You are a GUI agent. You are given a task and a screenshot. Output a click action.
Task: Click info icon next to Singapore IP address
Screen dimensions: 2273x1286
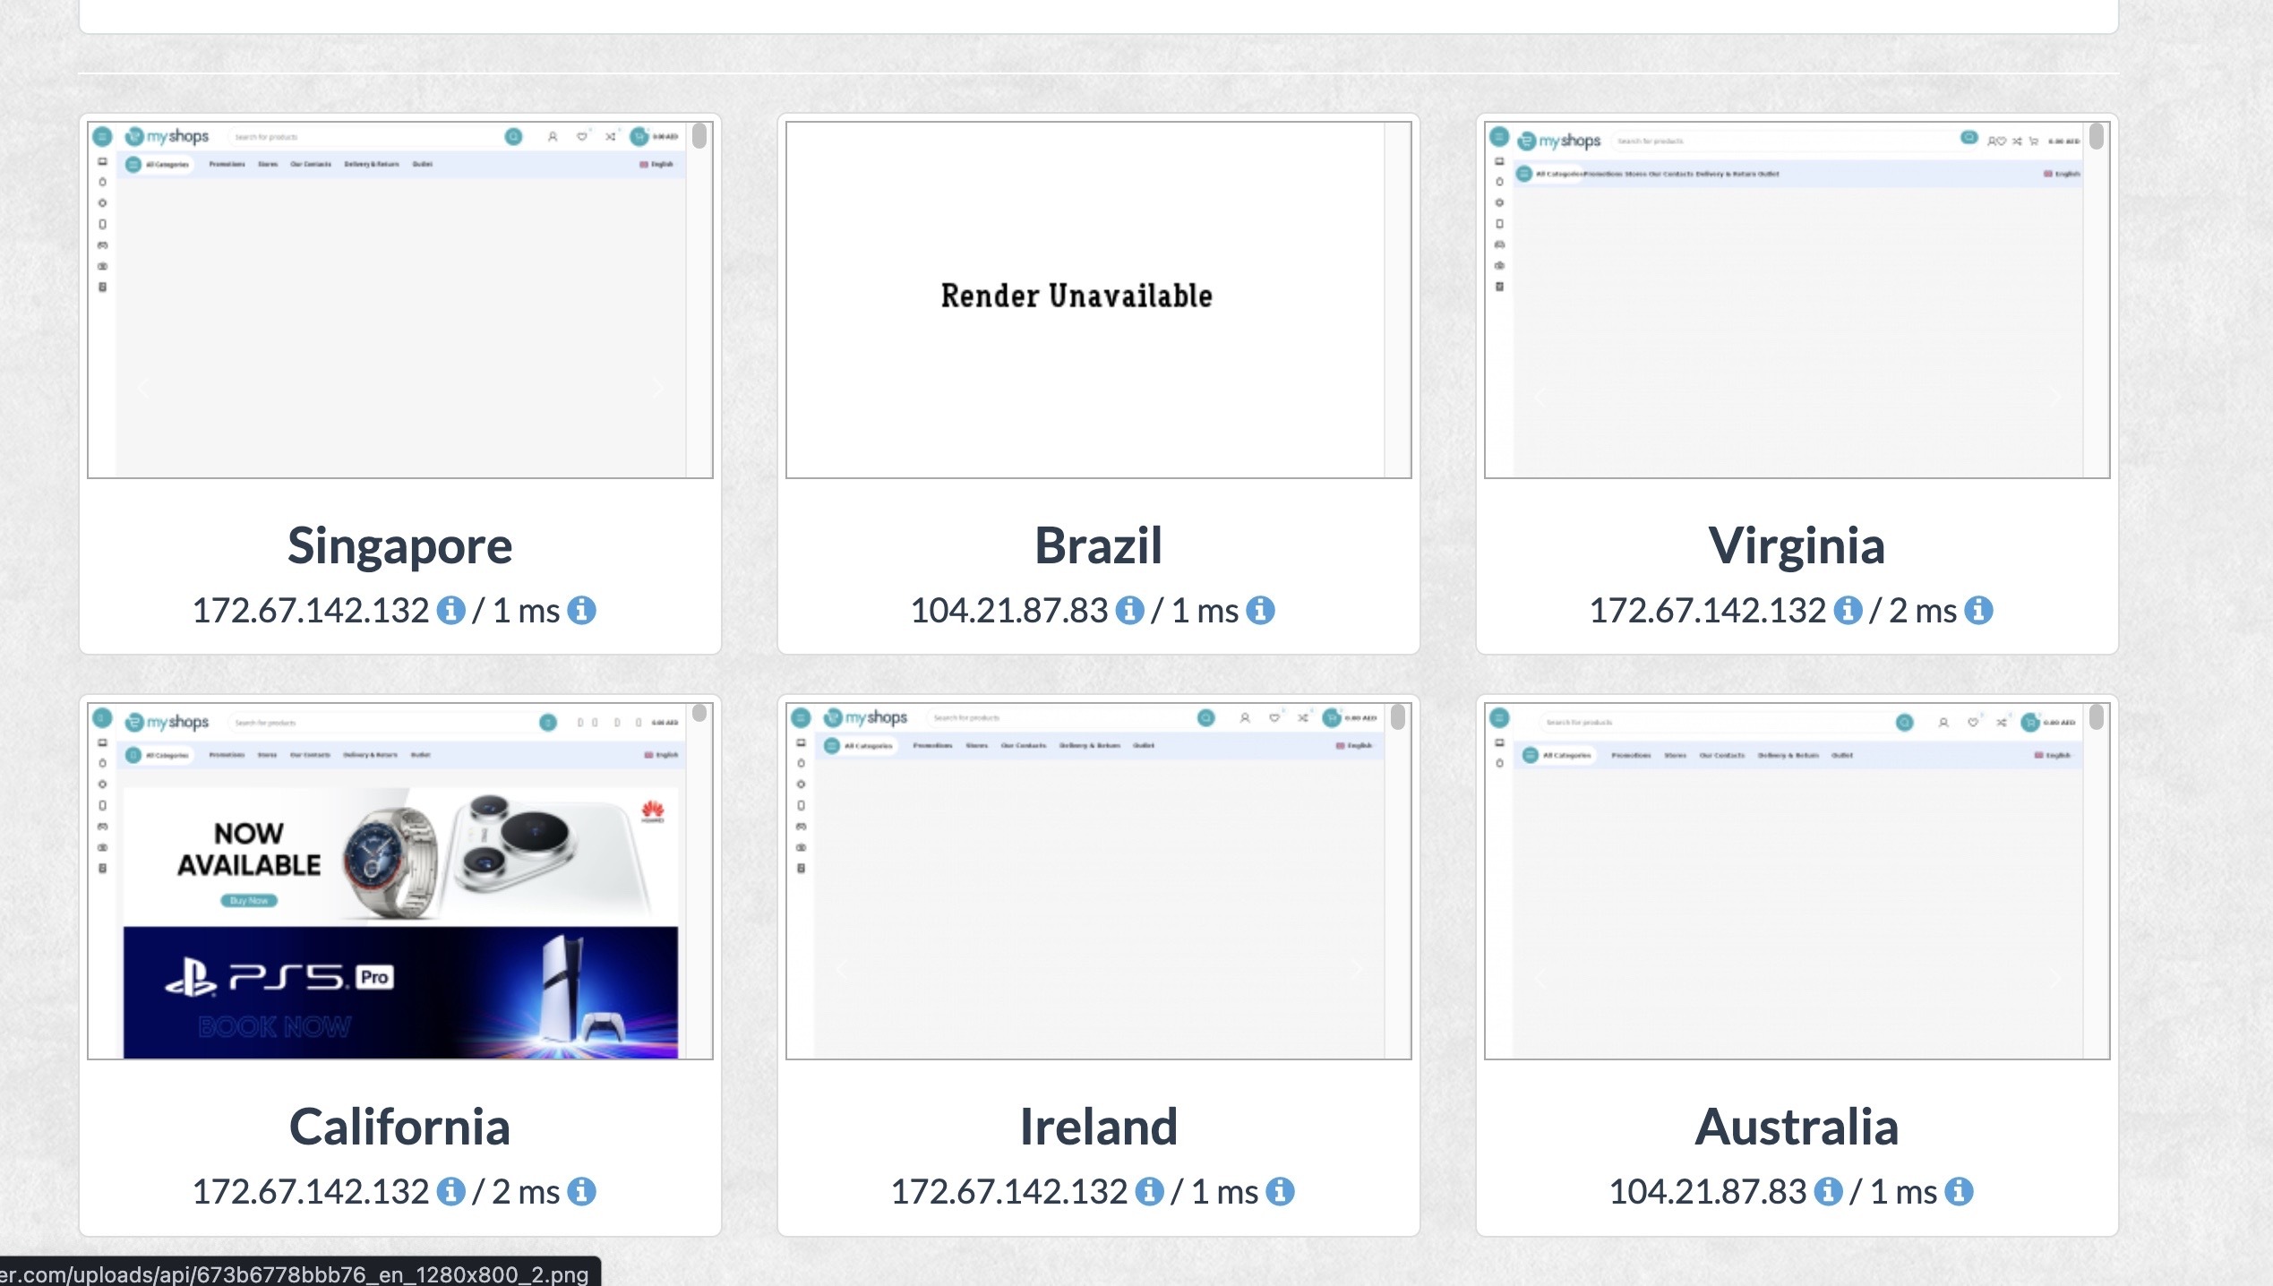click(450, 611)
